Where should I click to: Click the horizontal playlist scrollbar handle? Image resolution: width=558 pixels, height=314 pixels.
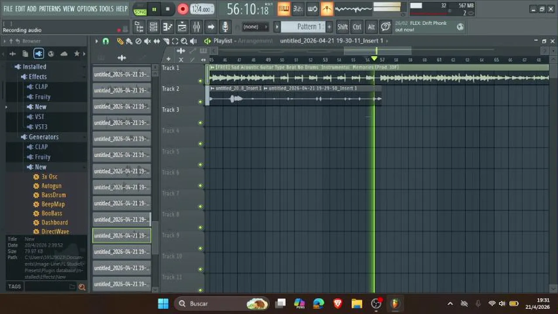[377, 51]
